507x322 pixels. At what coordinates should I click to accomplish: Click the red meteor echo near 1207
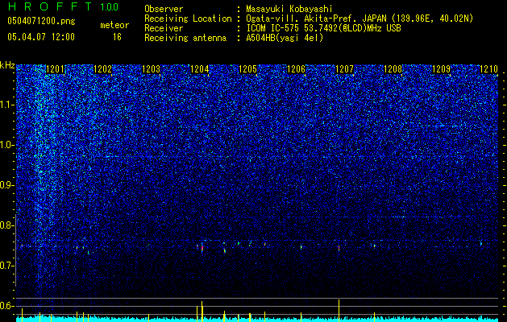(x=339, y=248)
